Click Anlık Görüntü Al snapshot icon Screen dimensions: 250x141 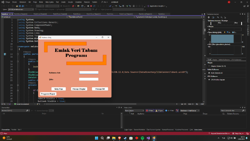pyautogui.click(x=209, y=73)
